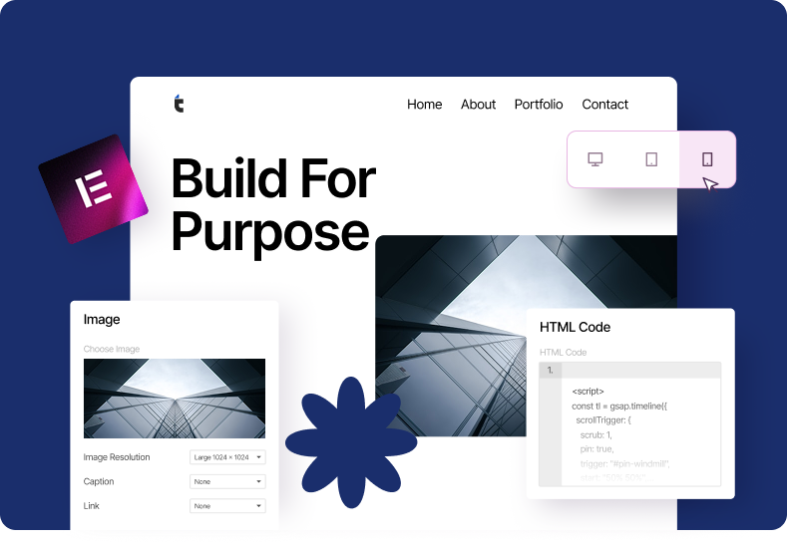Select the mobile preview mode

(x=707, y=159)
